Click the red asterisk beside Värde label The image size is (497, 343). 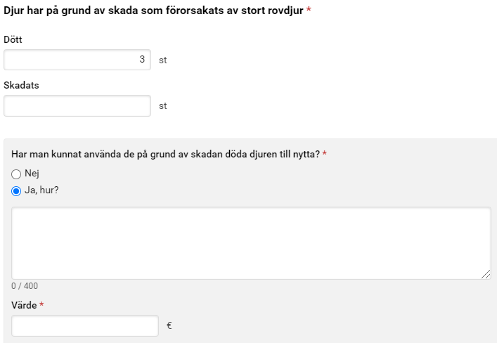[x=42, y=305]
